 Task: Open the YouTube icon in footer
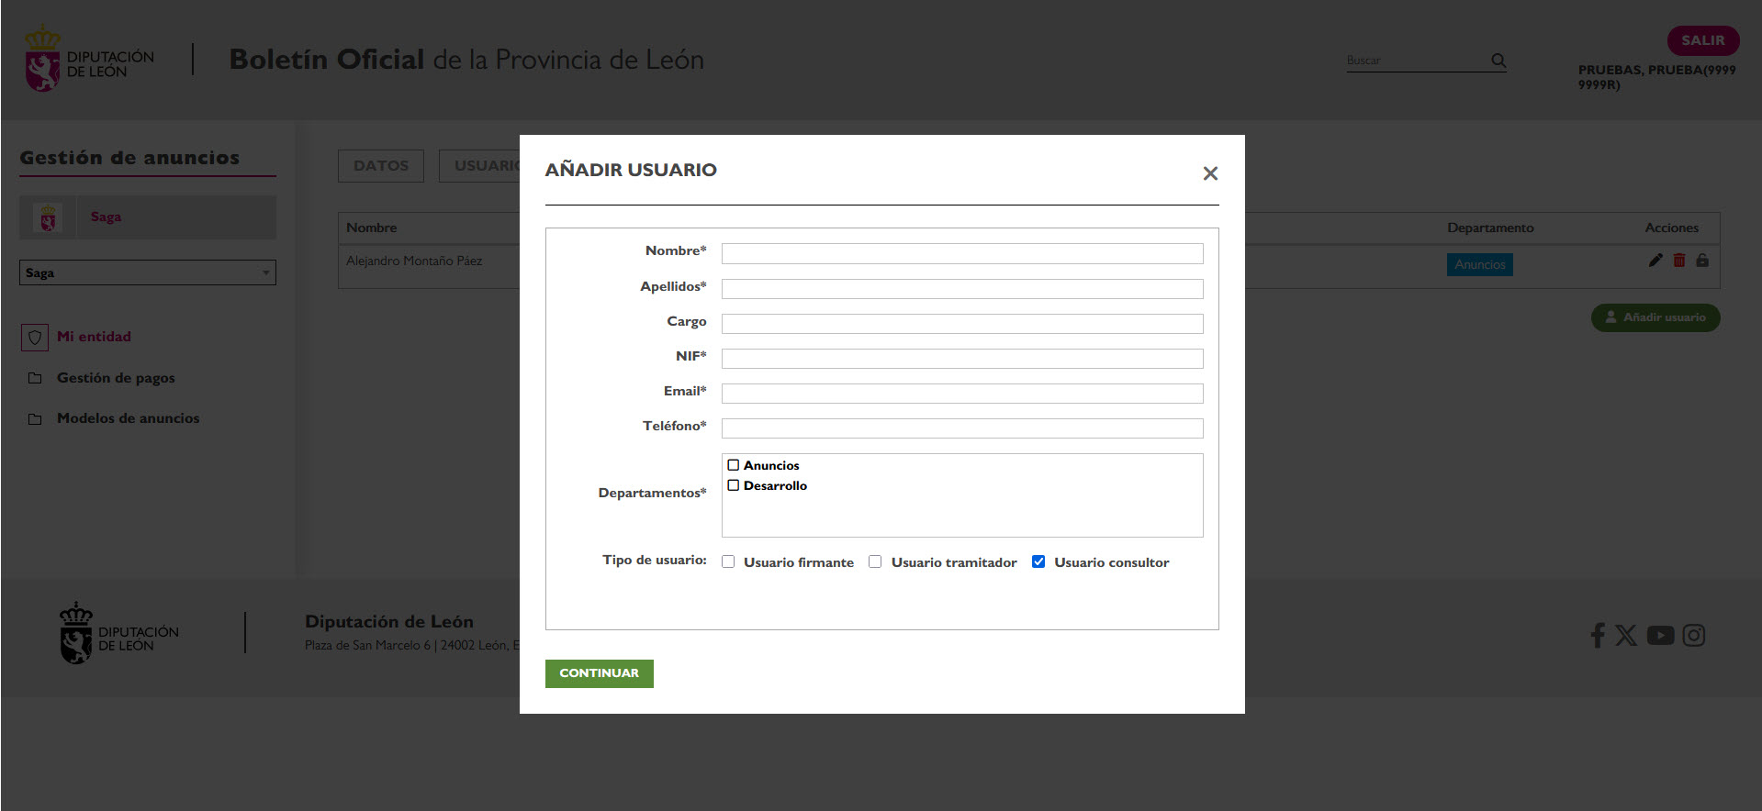(1660, 635)
